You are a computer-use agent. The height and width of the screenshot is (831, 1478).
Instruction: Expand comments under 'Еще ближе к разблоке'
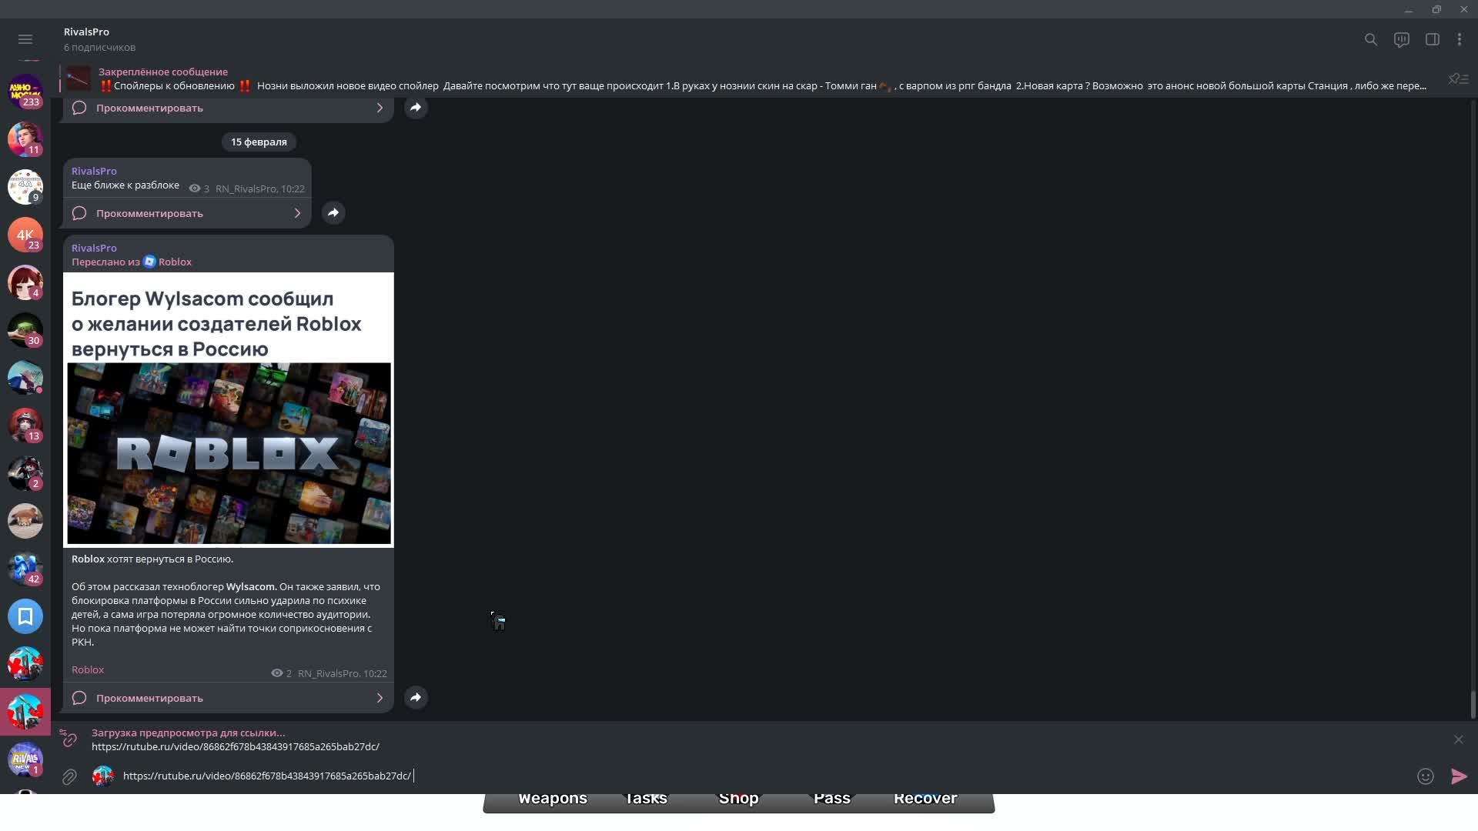pyautogui.click(x=187, y=213)
